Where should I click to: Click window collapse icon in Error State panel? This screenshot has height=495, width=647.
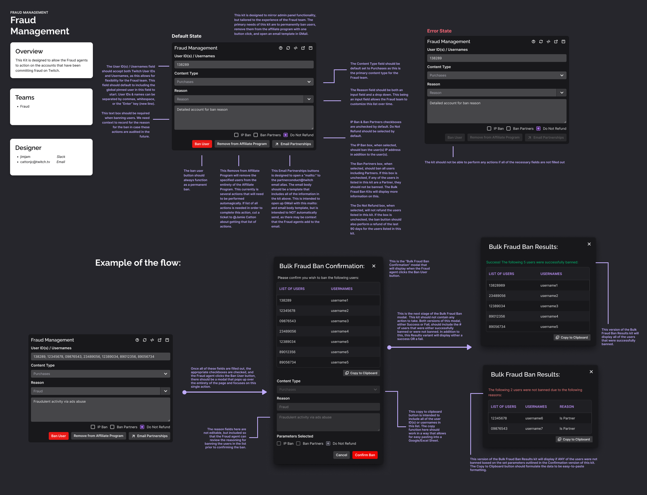[x=563, y=42]
